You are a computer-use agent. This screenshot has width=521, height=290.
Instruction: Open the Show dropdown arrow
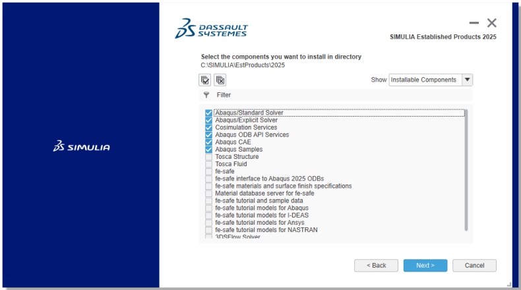[x=467, y=80]
